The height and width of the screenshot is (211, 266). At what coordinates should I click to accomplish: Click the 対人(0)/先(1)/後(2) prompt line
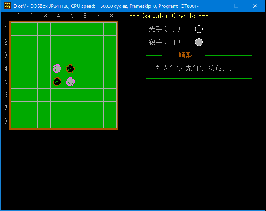tap(193, 68)
